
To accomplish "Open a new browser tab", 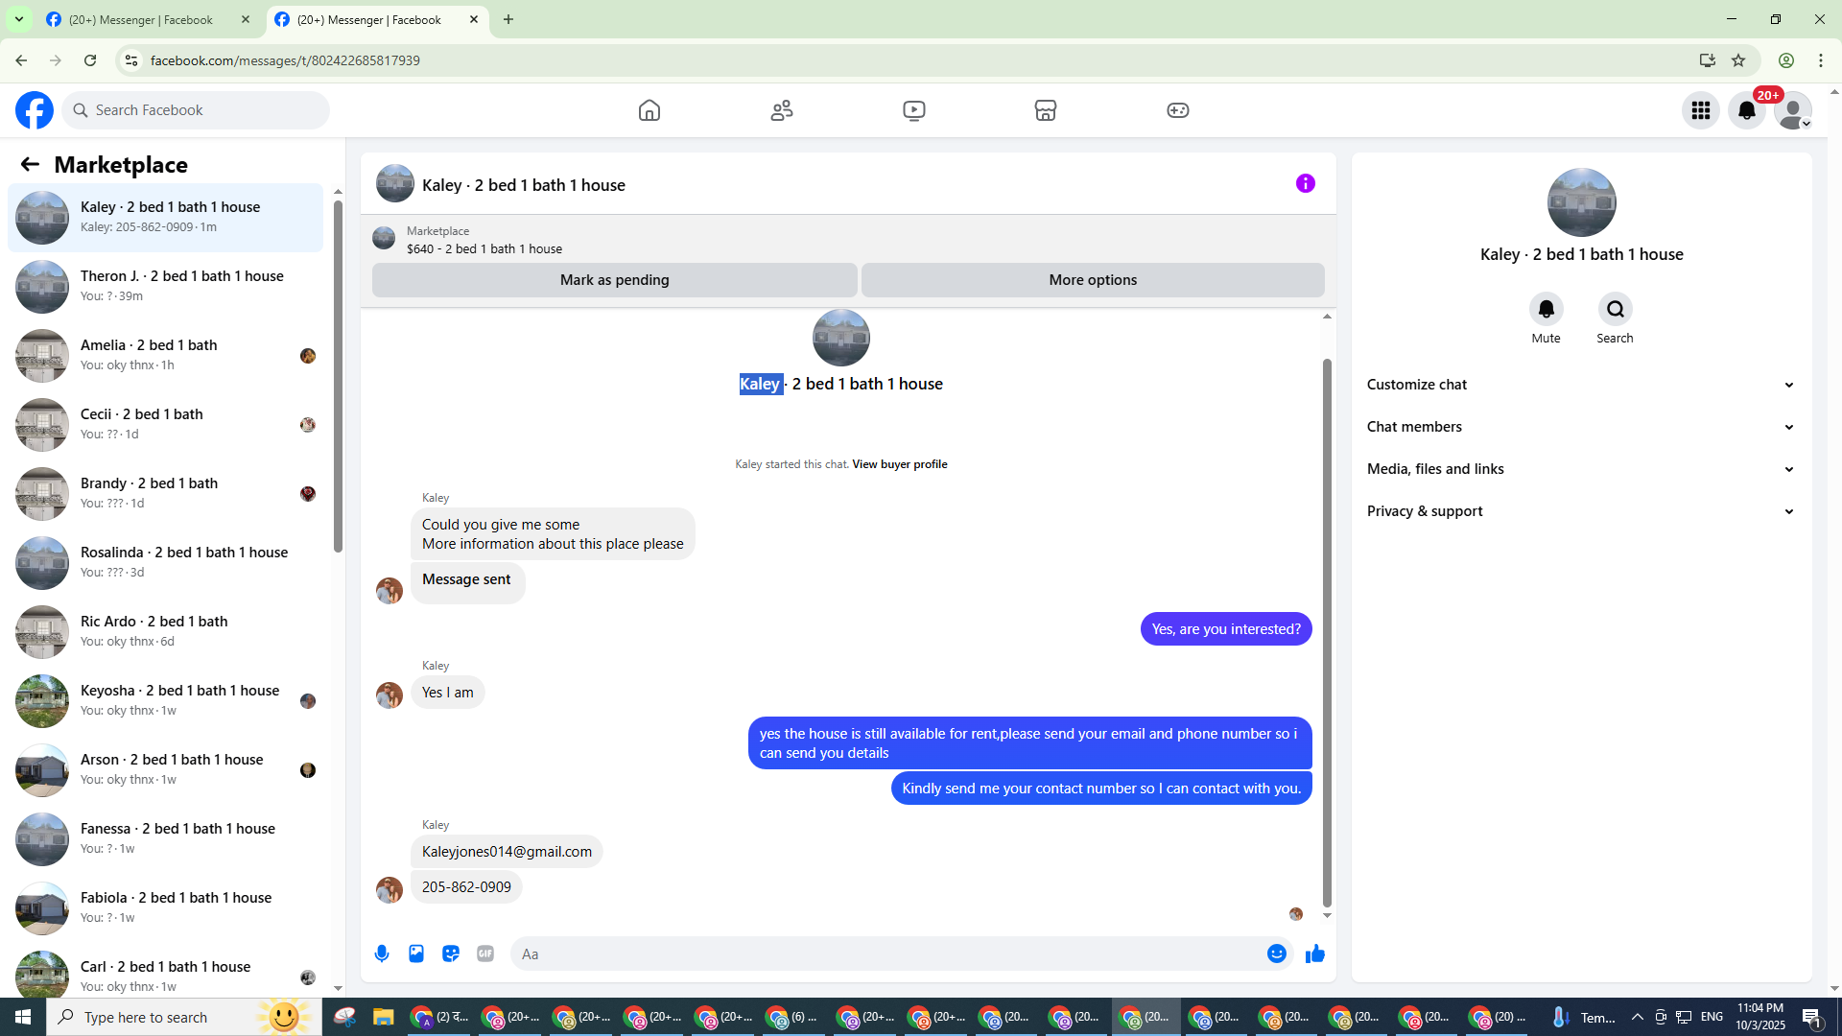I will tap(508, 19).
